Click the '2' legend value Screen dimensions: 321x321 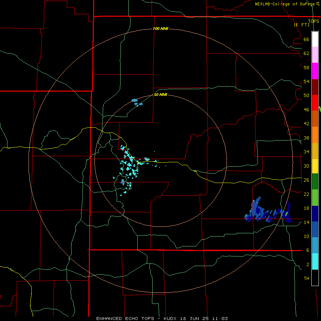click(x=308, y=265)
